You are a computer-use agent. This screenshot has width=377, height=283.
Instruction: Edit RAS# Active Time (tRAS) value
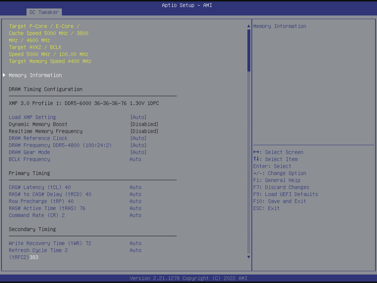135,208
